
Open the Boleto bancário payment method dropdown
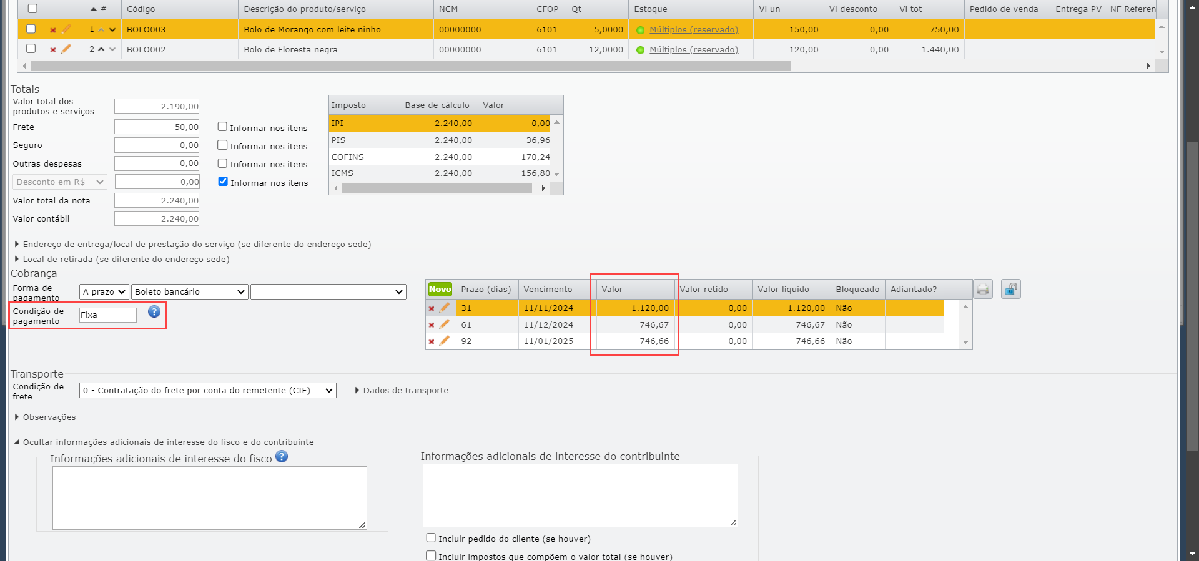click(190, 291)
